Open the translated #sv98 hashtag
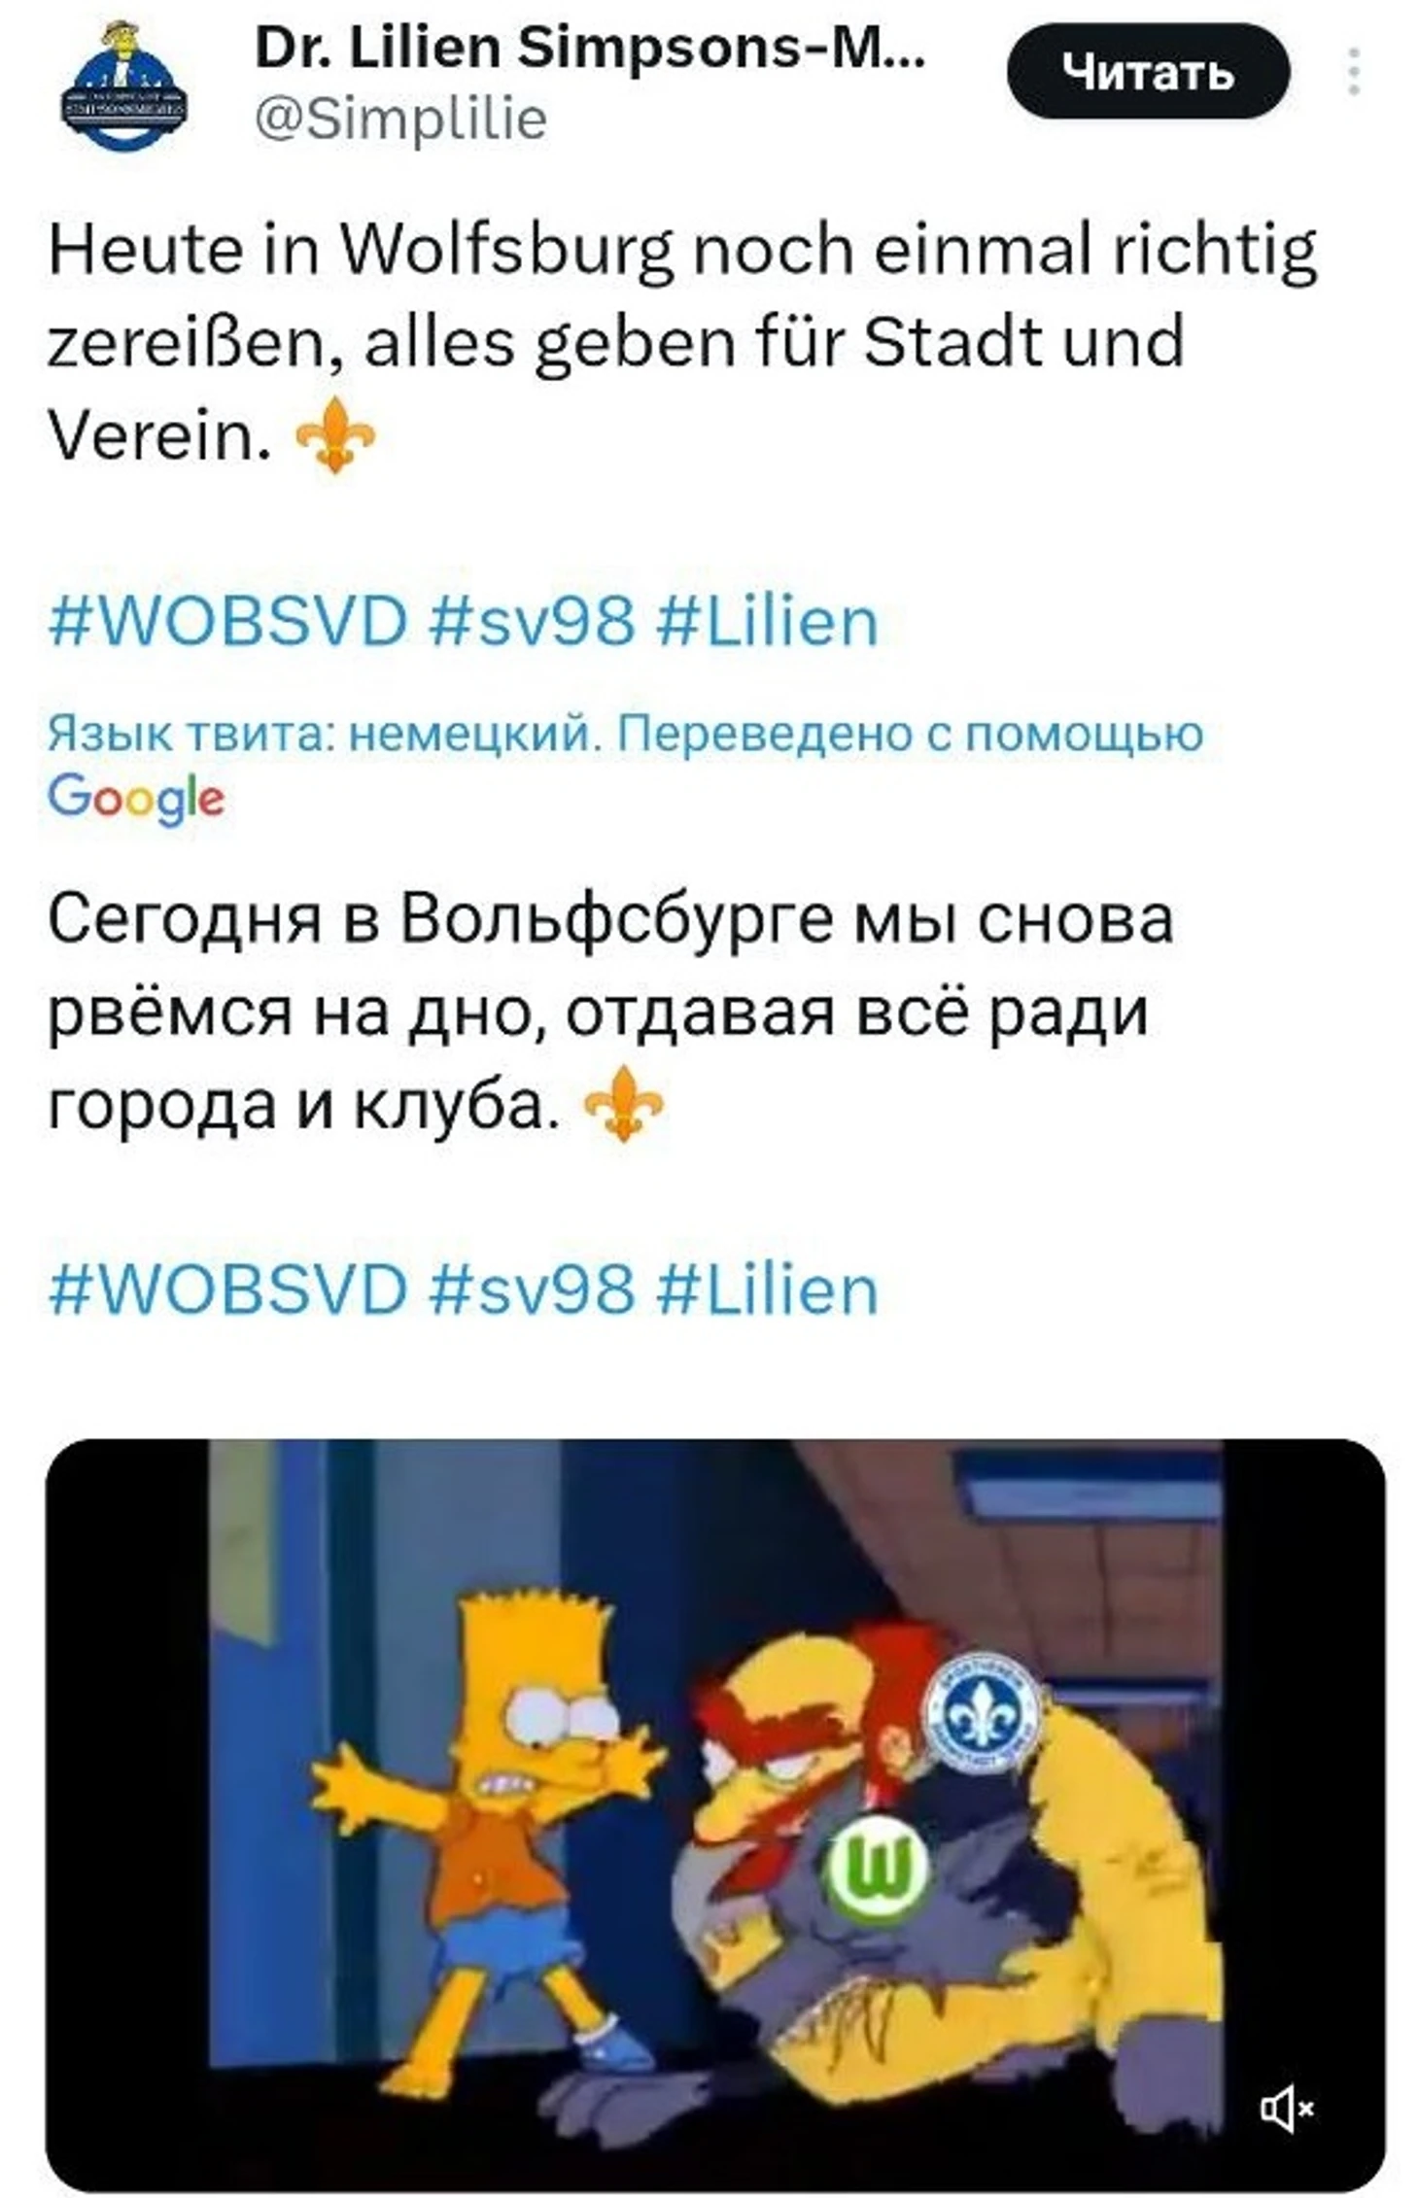Screen dimensions: 1419x2198 pos(532,1289)
